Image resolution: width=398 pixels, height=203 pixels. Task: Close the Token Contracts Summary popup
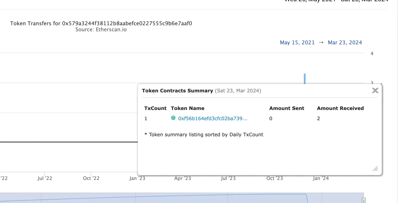375,90
